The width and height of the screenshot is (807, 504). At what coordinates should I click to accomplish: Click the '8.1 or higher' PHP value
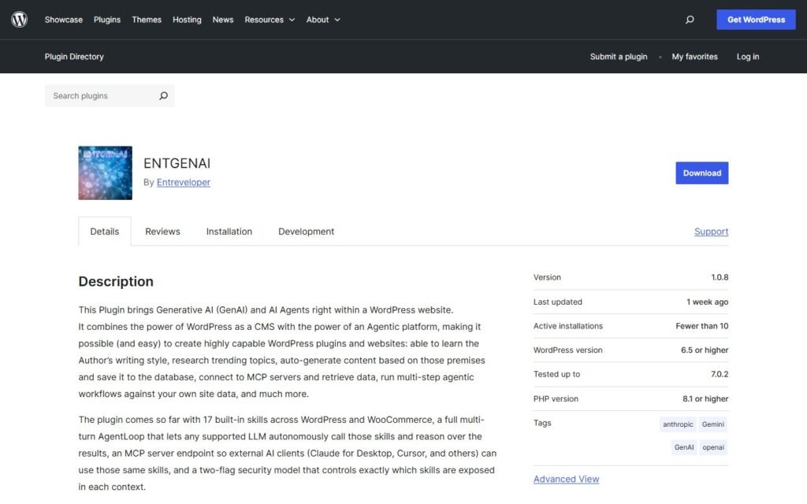coord(705,398)
